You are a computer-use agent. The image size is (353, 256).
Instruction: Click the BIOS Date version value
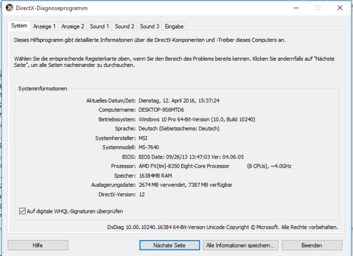[x=191, y=157]
